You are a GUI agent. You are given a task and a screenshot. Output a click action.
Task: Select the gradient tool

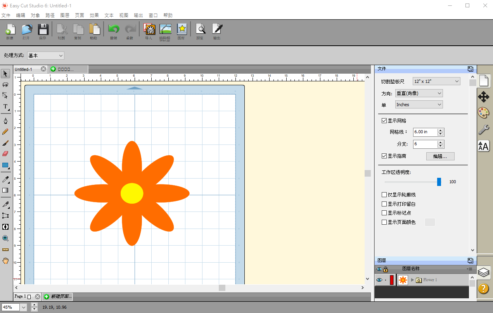click(5, 190)
